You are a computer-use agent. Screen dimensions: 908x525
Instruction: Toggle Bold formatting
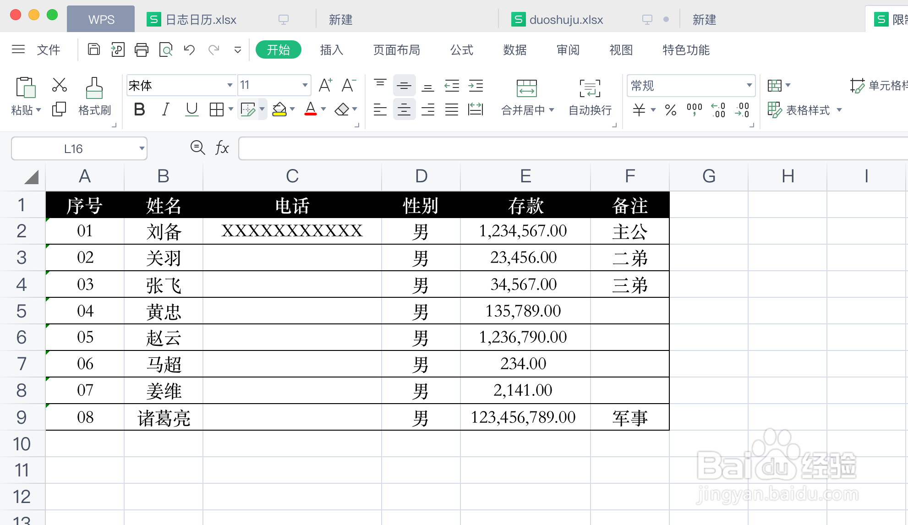140,109
